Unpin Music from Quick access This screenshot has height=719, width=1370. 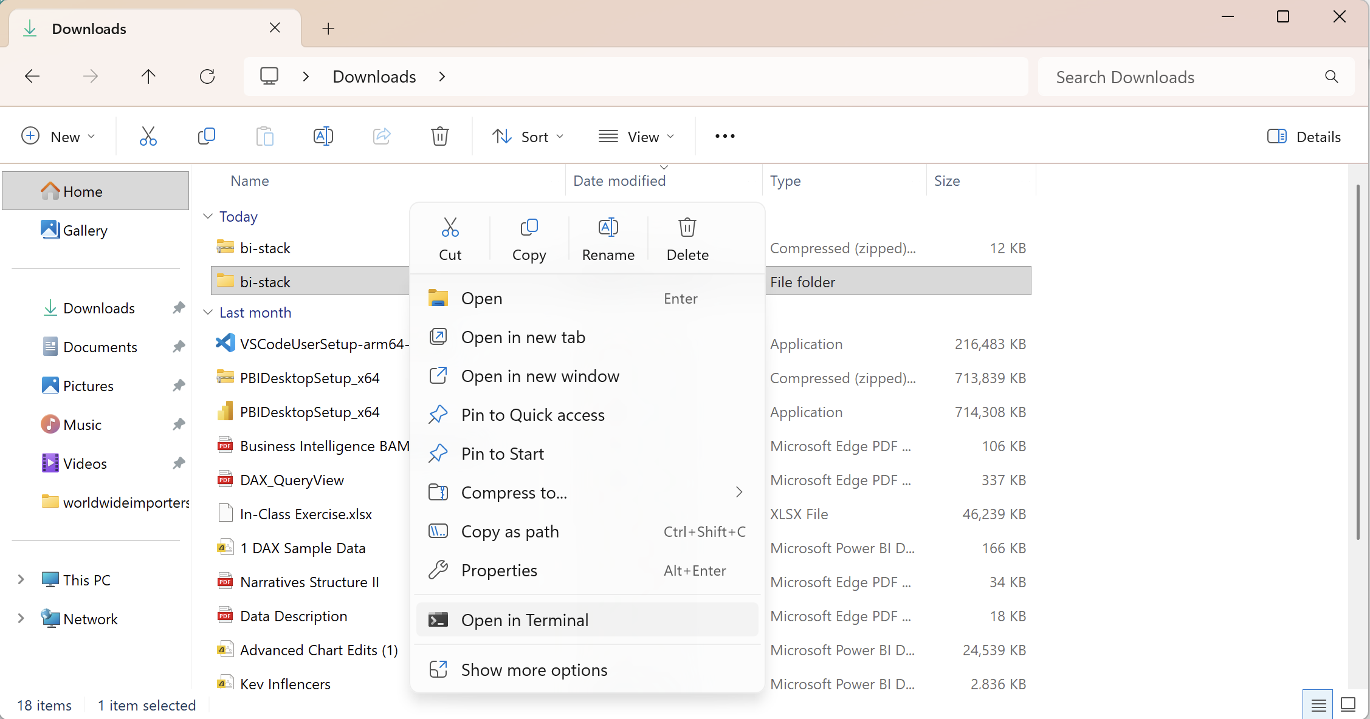click(x=179, y=424)
